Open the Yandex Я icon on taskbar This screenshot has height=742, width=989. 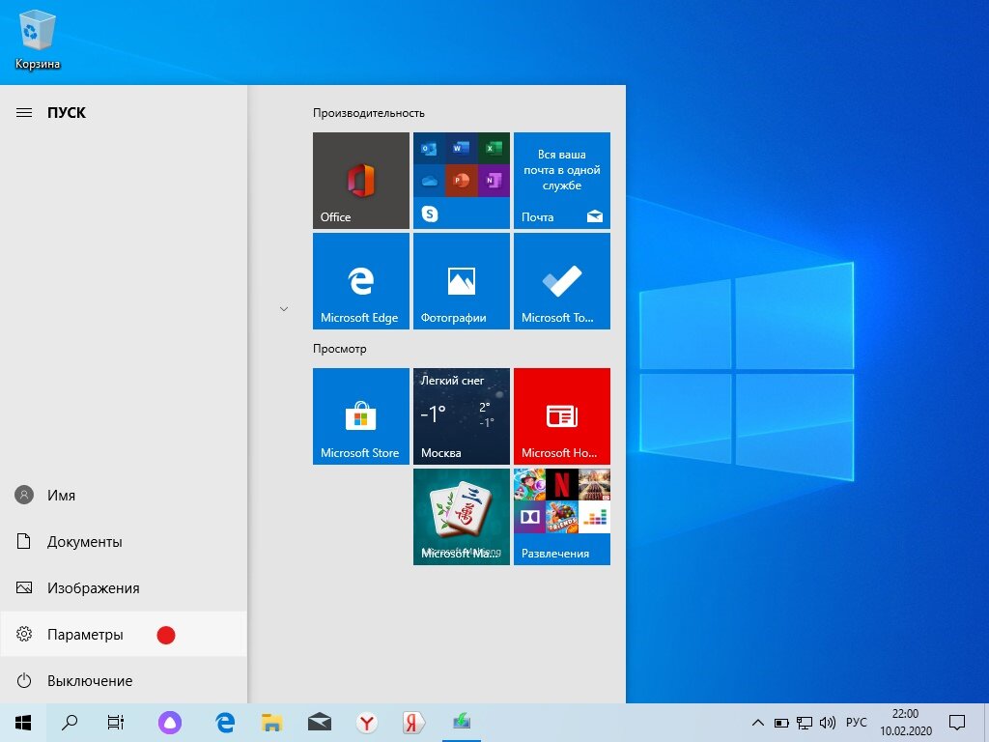(413, 723)
